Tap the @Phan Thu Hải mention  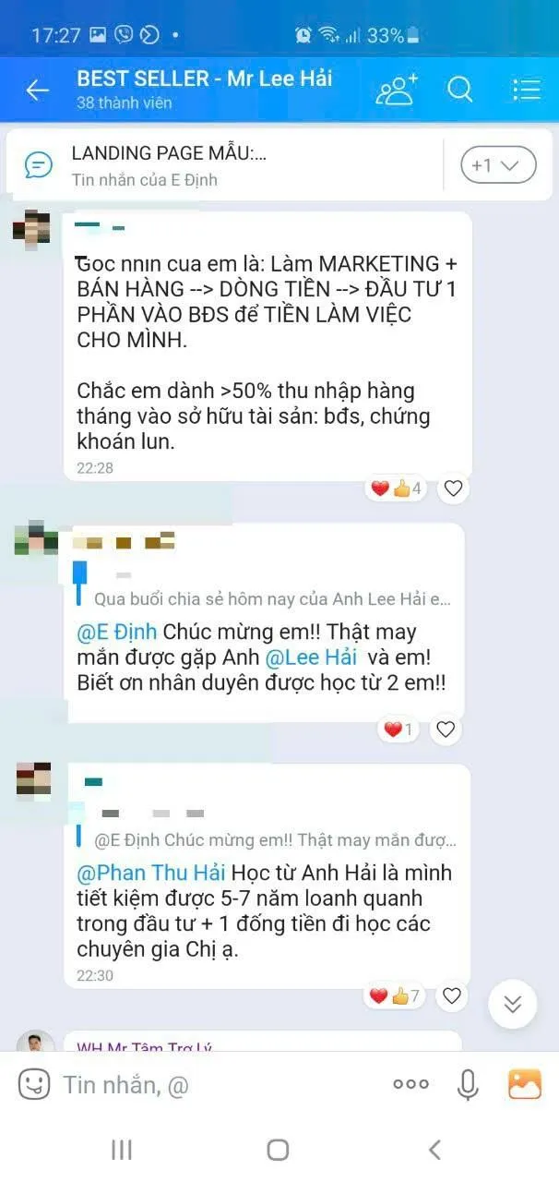151,873
